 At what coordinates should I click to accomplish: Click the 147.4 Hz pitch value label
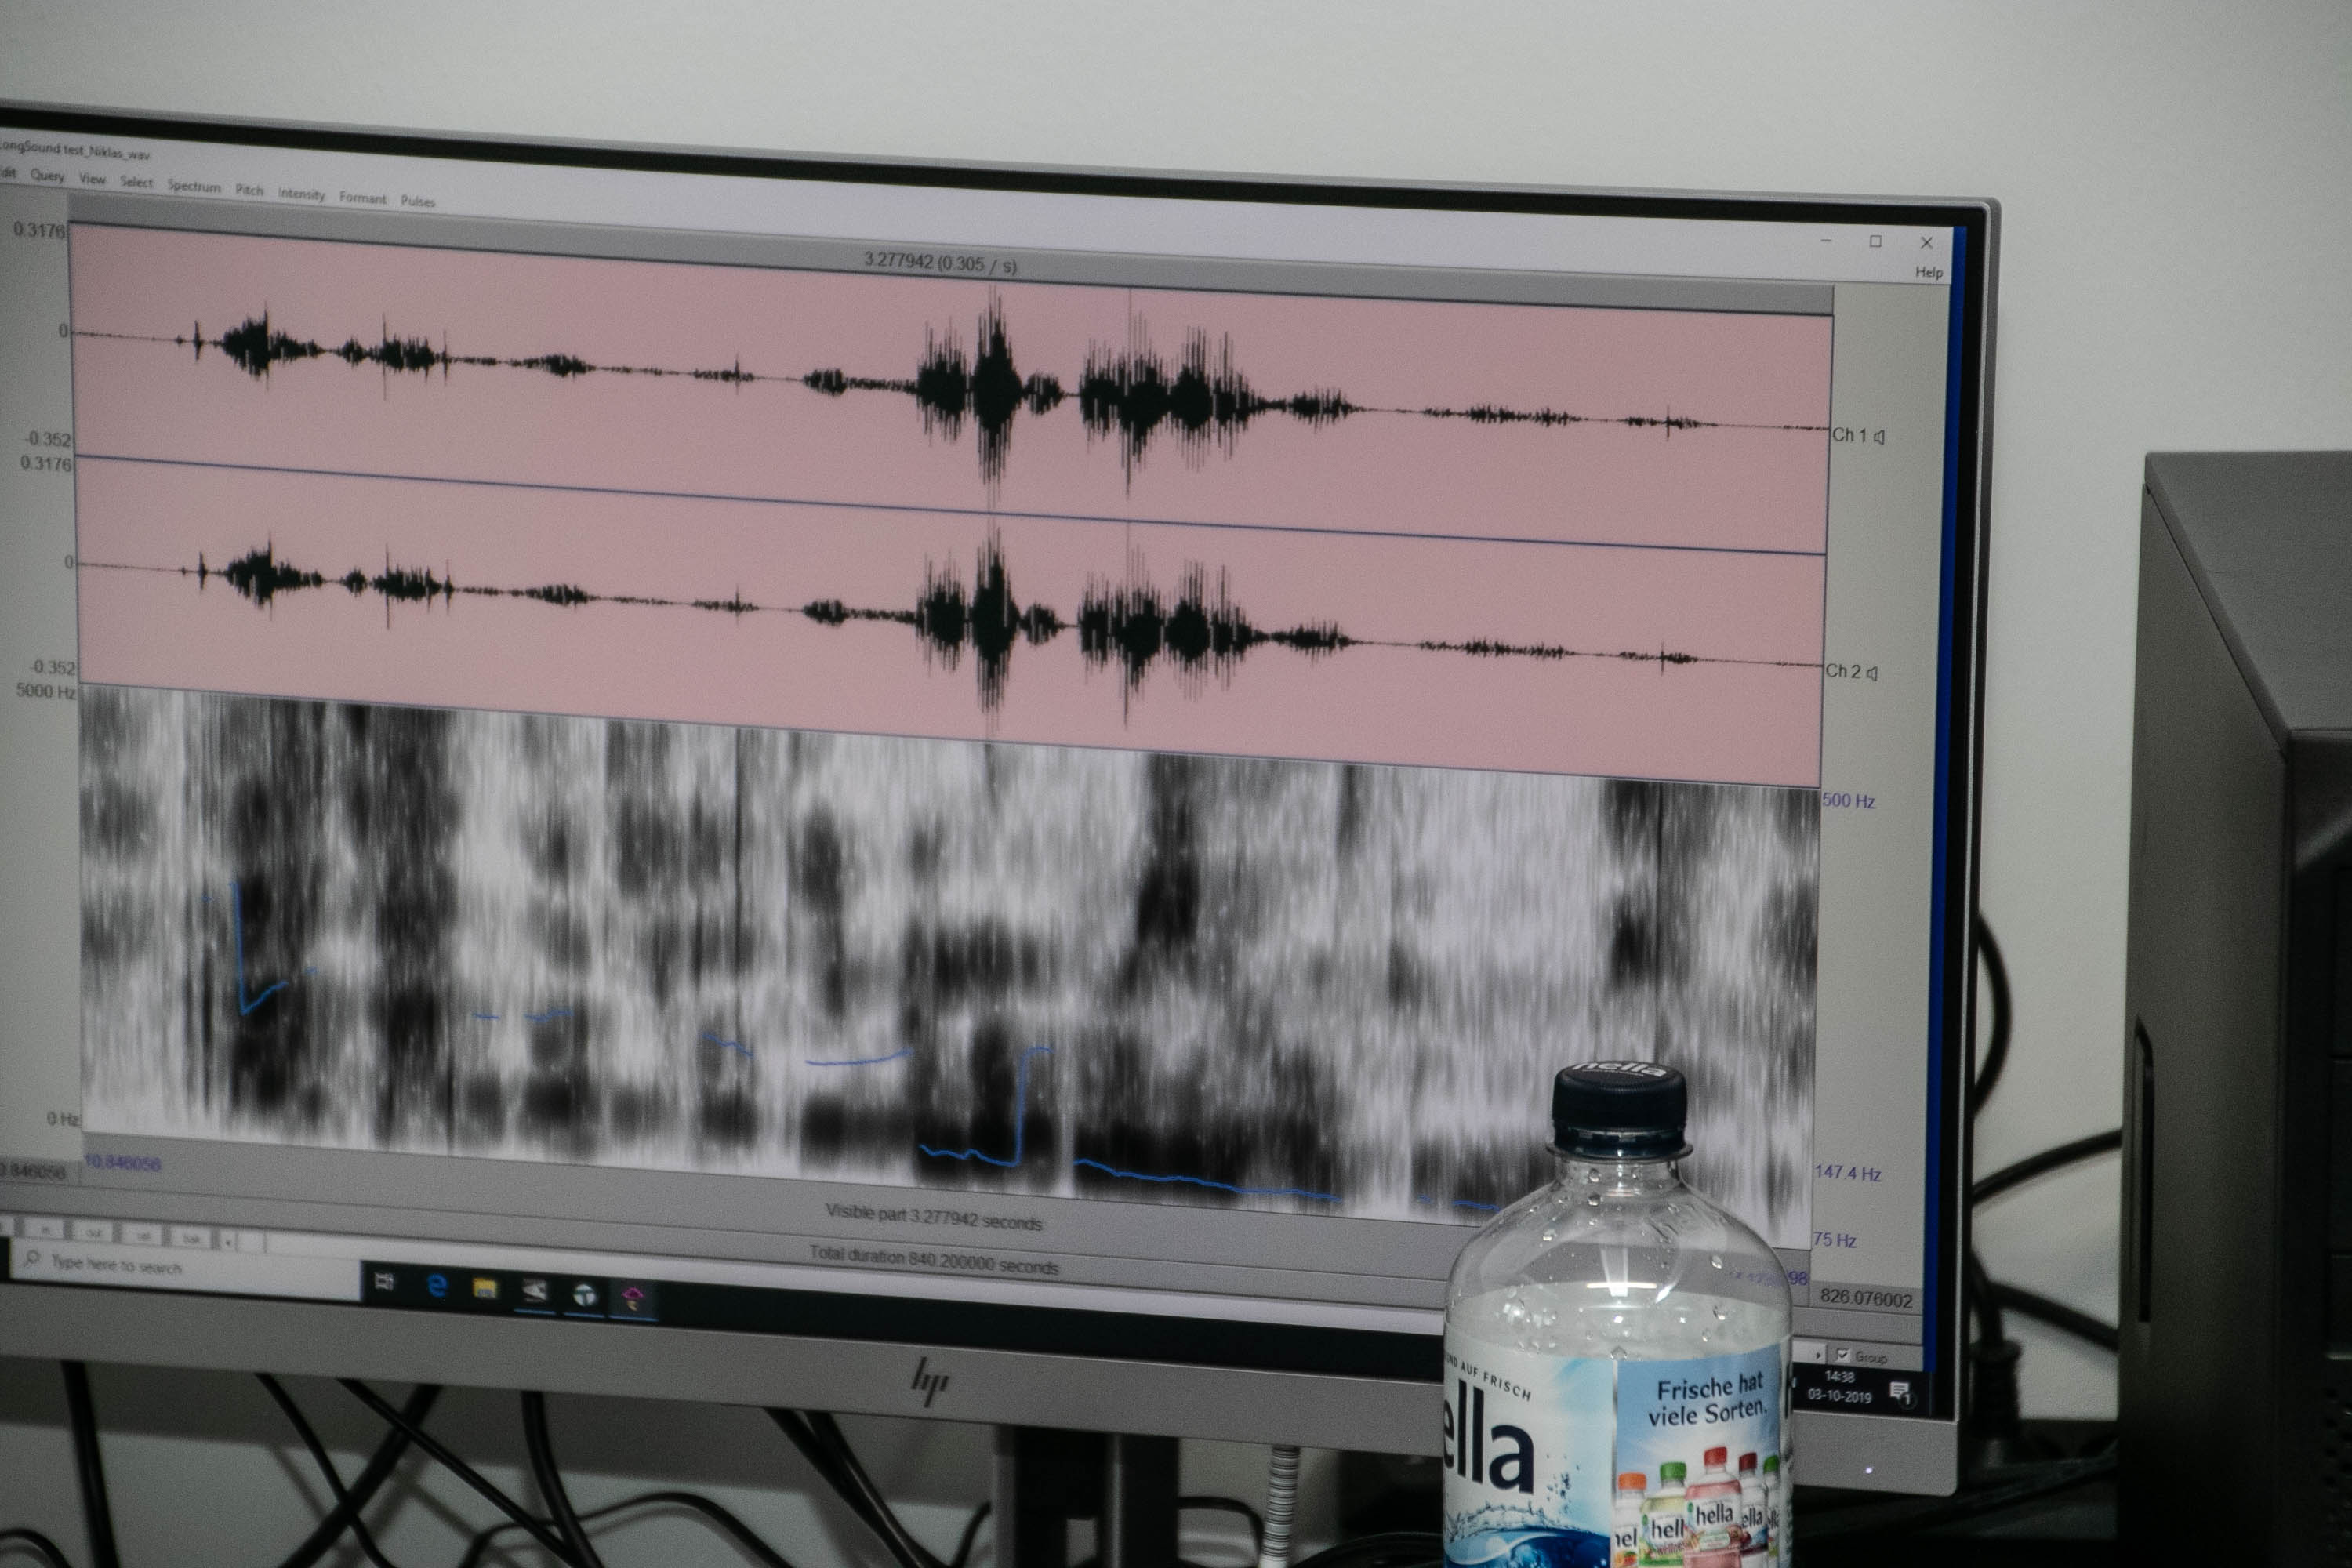1848,1173
